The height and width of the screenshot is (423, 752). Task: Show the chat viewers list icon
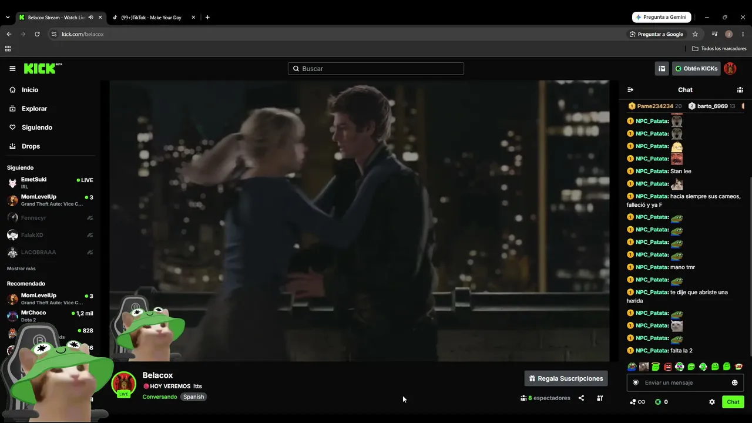(740, 90)
